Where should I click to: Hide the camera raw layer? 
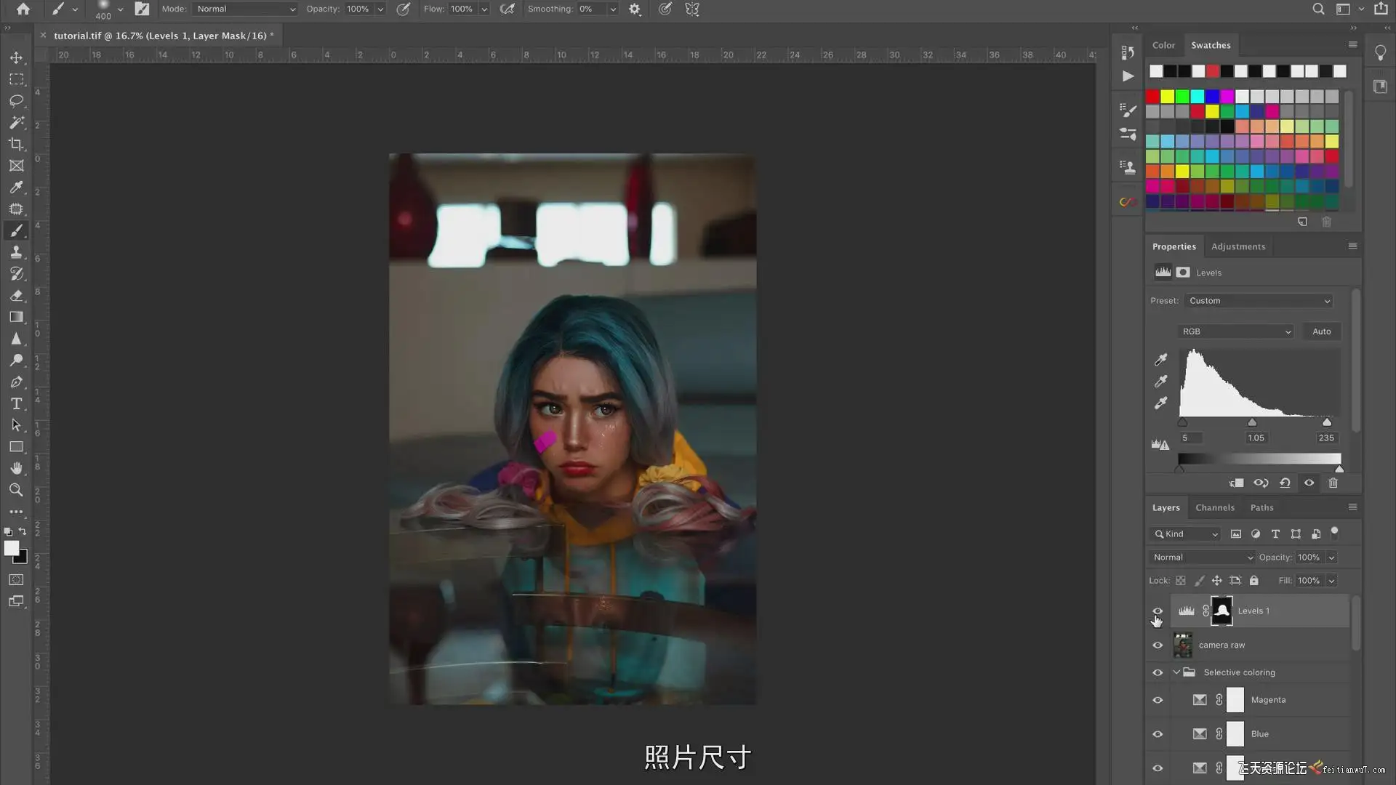1158,645
